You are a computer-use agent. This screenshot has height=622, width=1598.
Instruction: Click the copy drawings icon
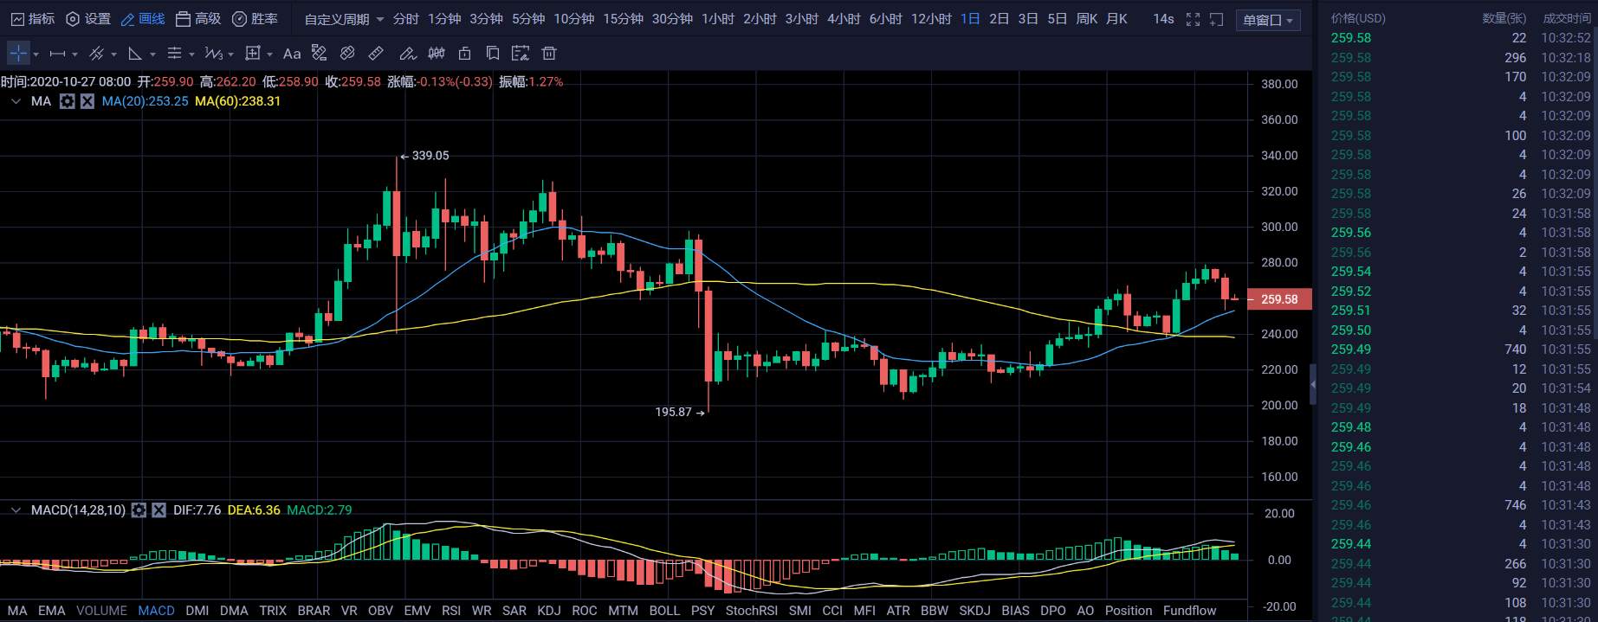point(492,54)
